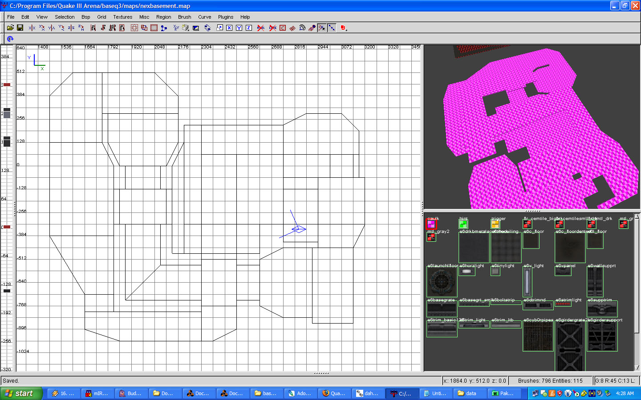Rotate the selection around the Z axis

[x=81, y=28]
